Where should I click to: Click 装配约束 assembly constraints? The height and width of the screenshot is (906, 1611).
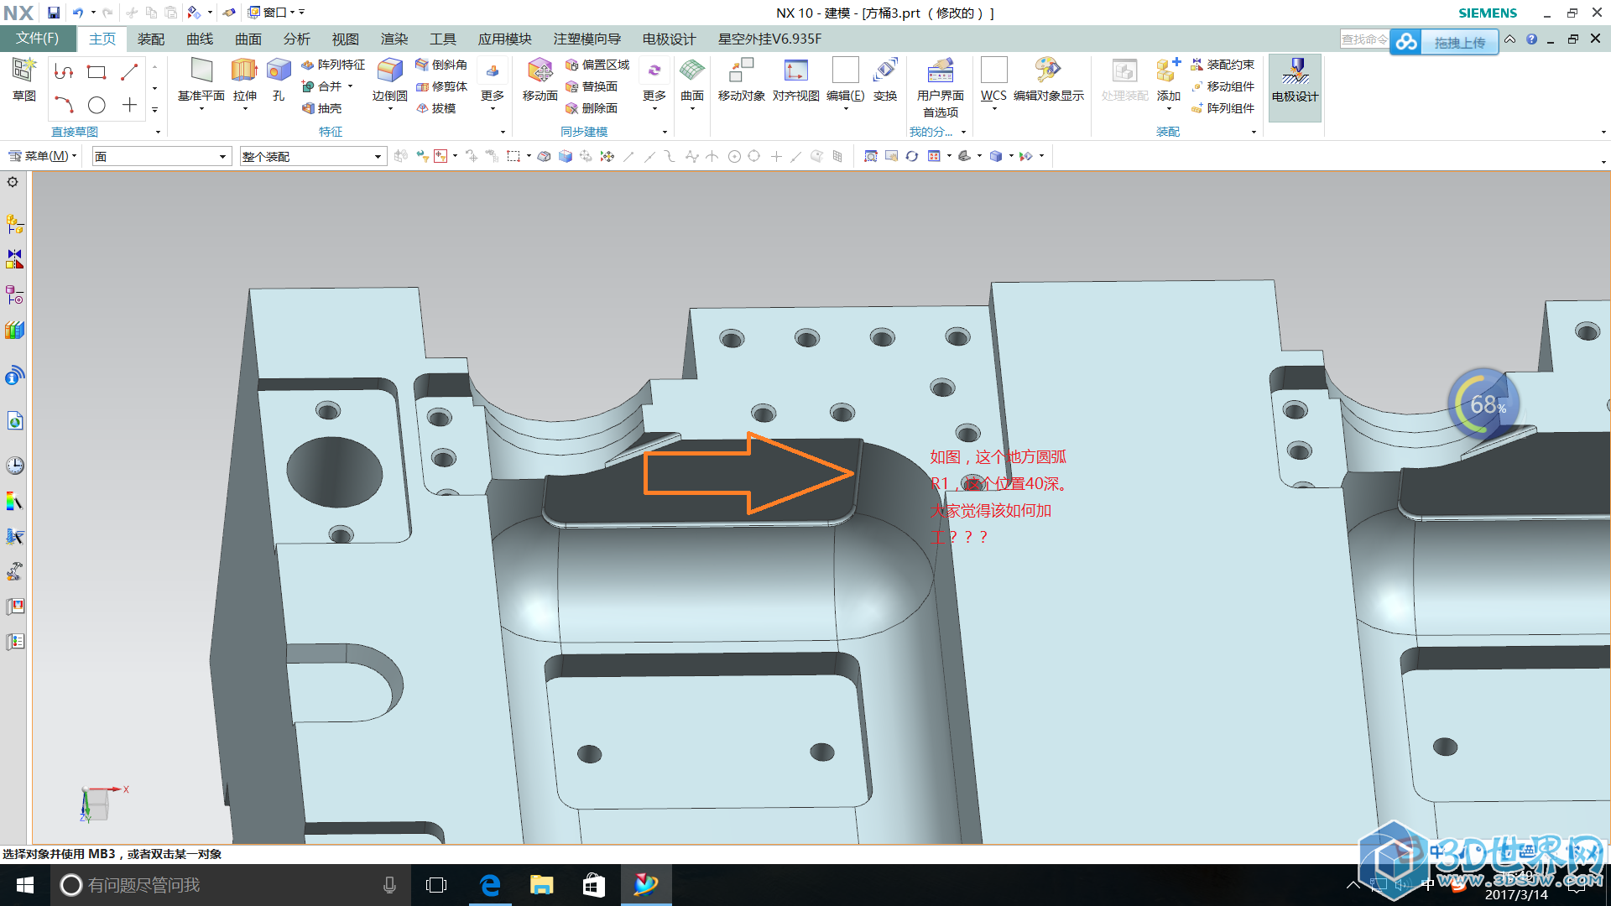pos(1223,65)
